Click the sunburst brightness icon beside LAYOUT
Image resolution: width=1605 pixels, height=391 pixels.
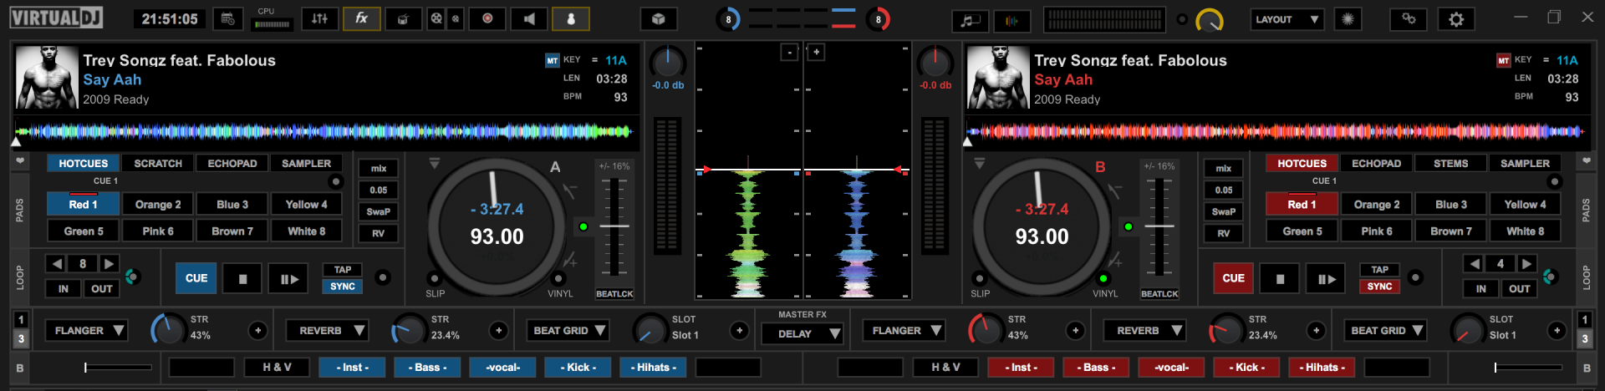[1348, 18]
